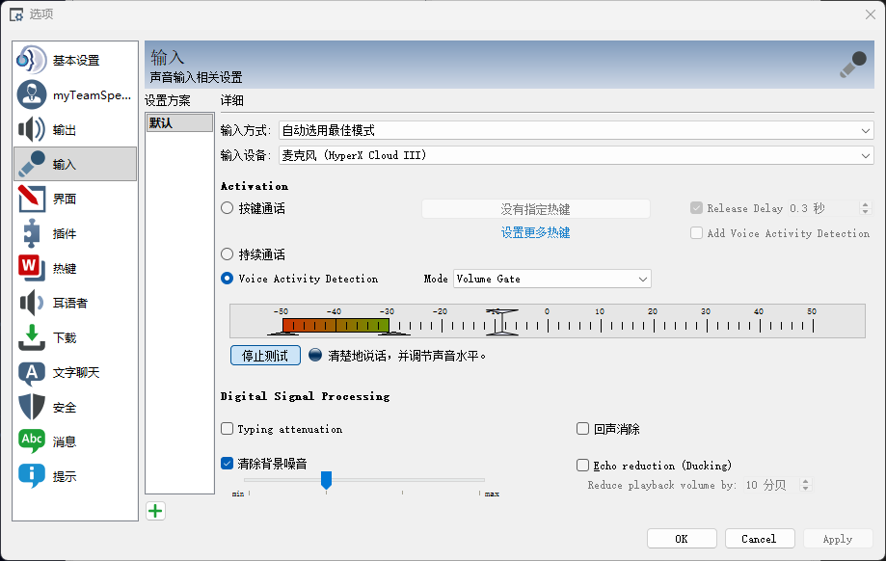Open the 插件 puzzle-piece icon
This screenshot has height=561, width=886.
tap(32, 233)
